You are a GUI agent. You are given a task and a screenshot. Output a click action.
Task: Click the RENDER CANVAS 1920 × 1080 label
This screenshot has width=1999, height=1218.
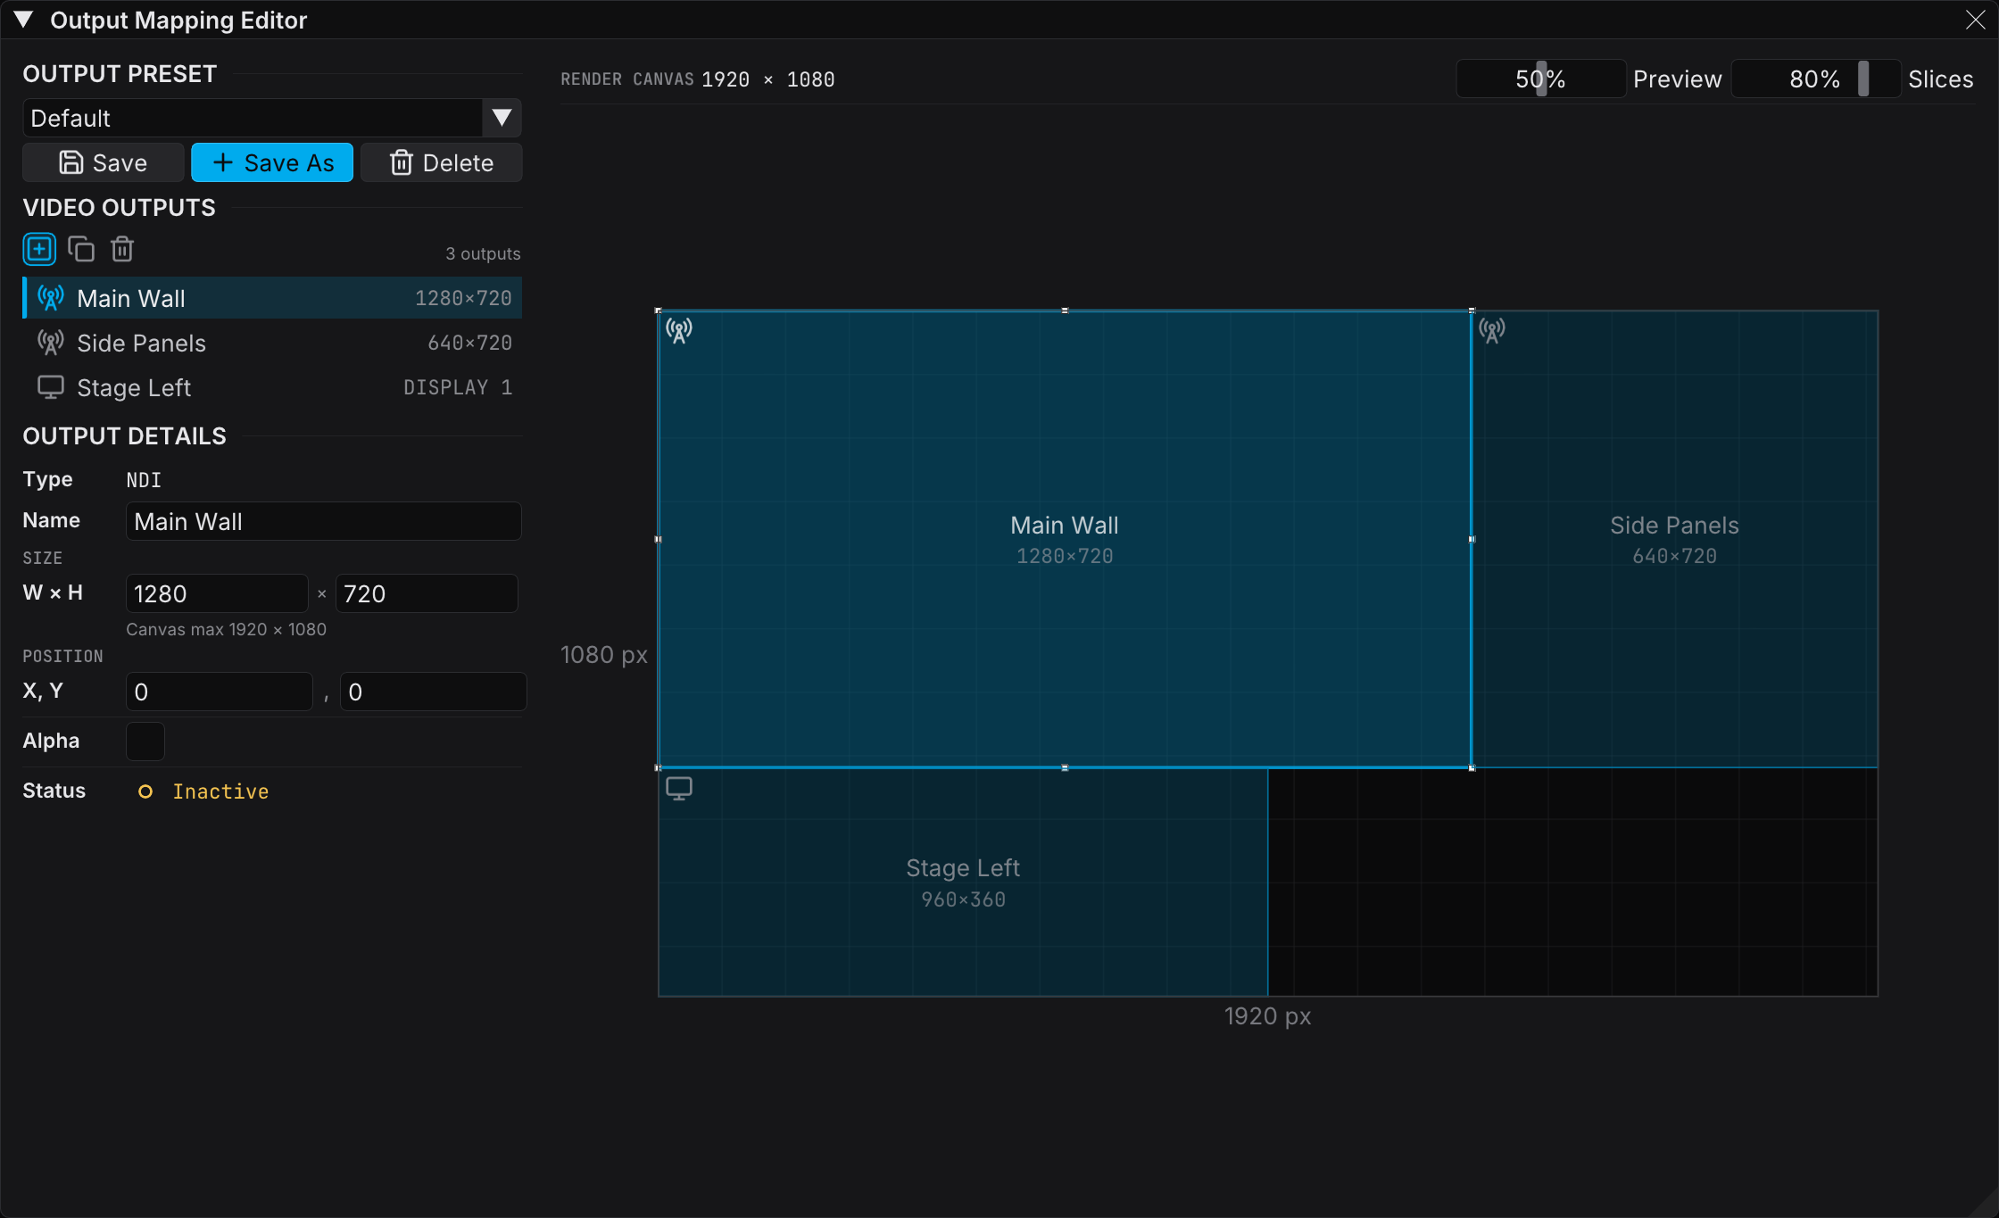[x=697, y=79]
